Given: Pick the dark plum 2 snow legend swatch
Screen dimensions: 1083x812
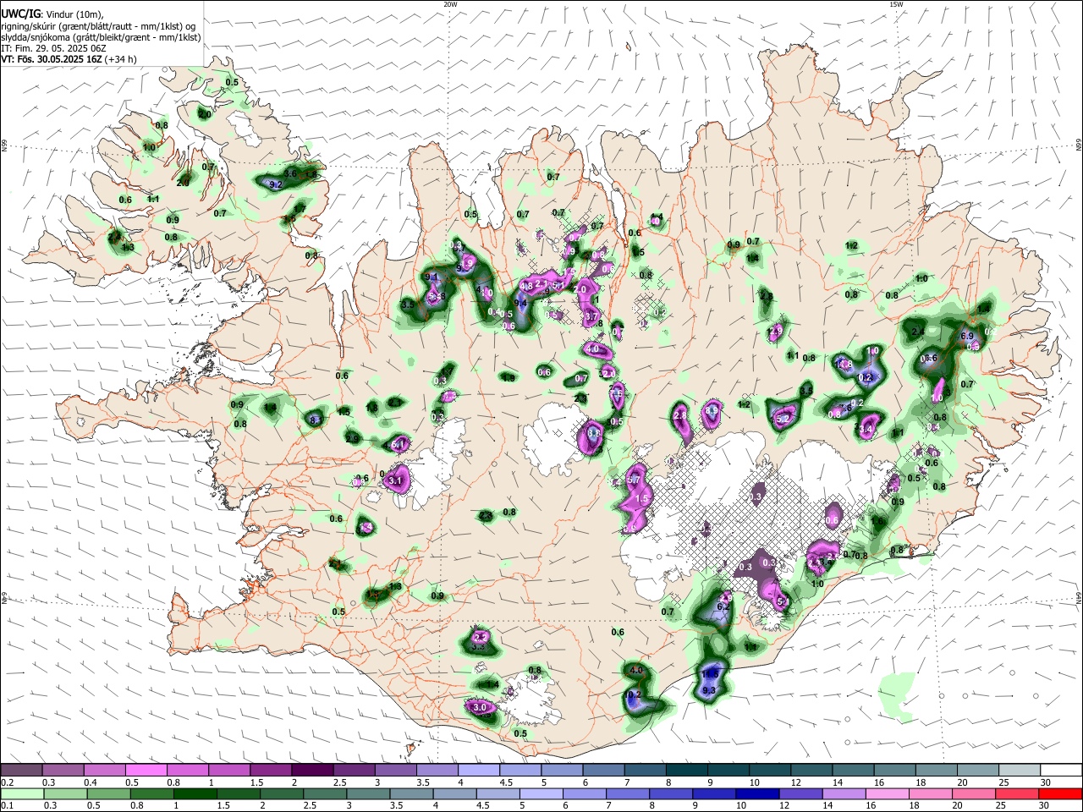Looking at the screenshot, I should tap(312, 771).
